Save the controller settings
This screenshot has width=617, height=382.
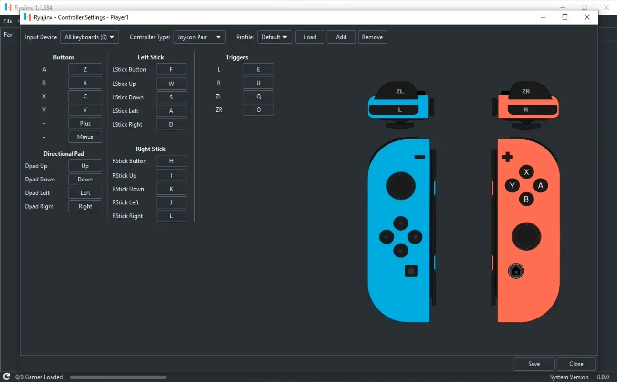[x=534, y=363]
